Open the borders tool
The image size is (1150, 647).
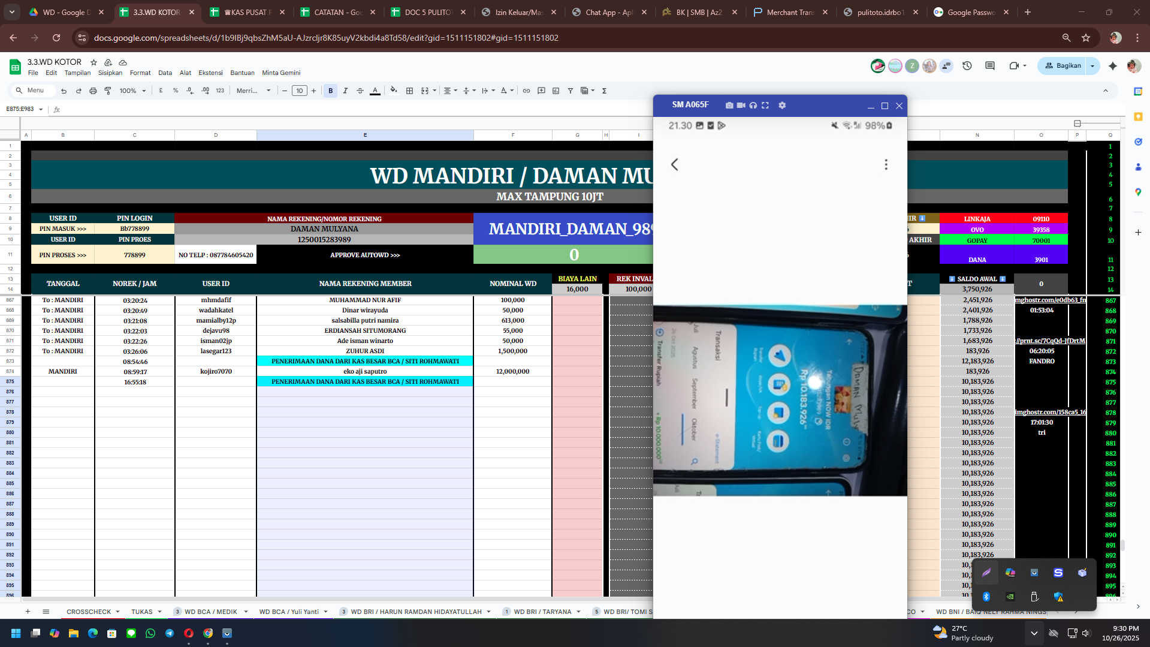tap(410, 91)
